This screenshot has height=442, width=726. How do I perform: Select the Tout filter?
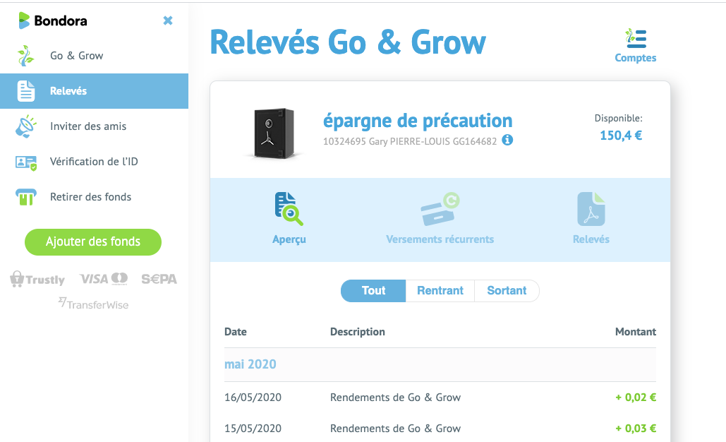coord(373,291)
